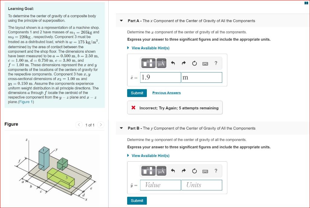
Task: Collapse the Part A section
Action: (x=121, y=21)
